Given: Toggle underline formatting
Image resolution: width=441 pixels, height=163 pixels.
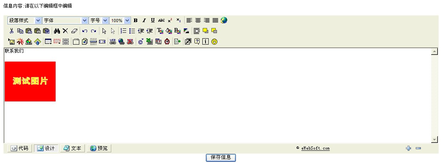Looking at the screenshot, I should click(153, 20).
